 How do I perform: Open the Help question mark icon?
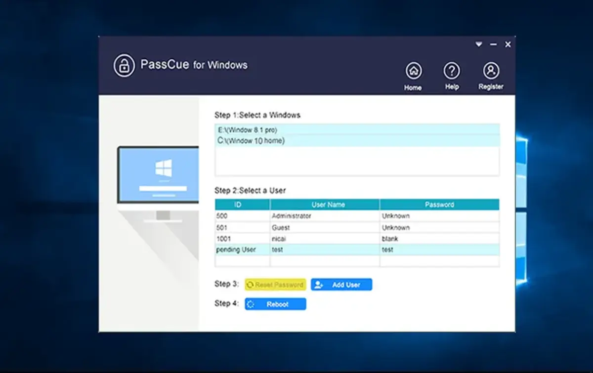451,71
